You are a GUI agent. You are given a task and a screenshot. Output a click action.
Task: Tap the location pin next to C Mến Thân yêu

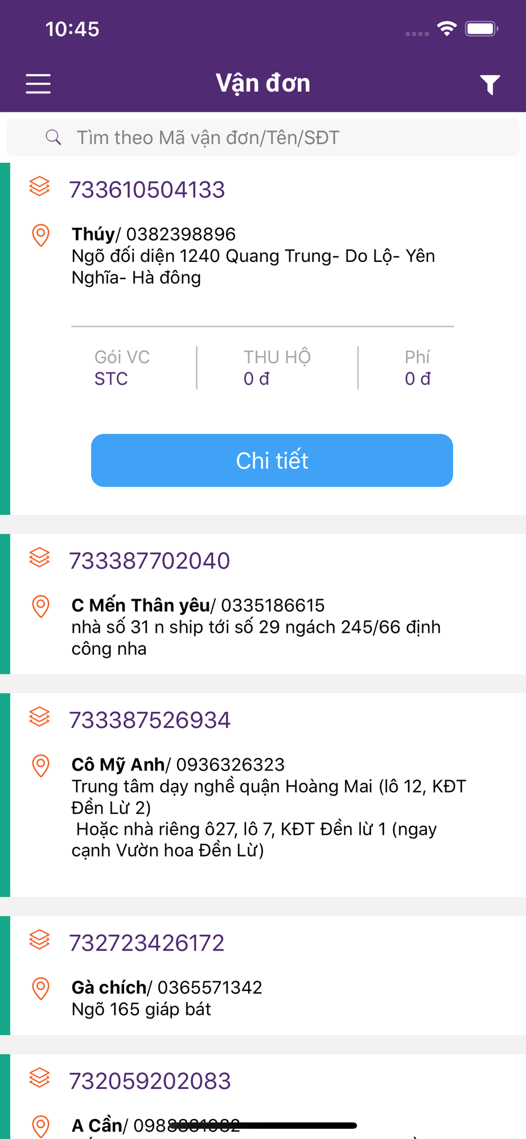coord(40,607)
